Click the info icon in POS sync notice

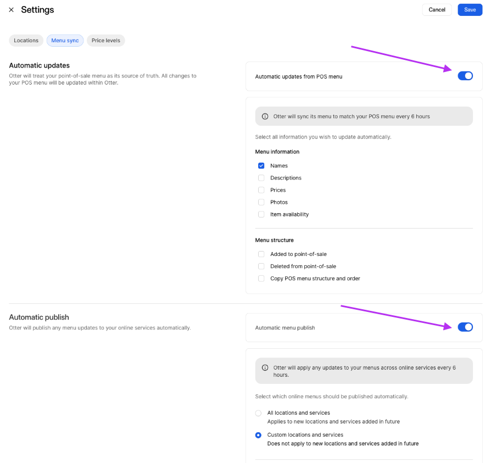click(265, 116)
